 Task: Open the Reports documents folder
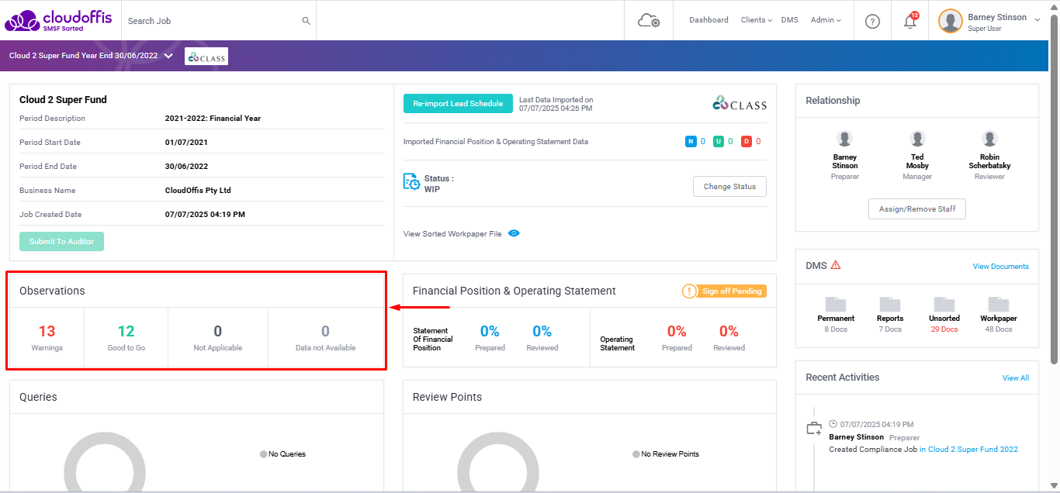click(890, 304)
